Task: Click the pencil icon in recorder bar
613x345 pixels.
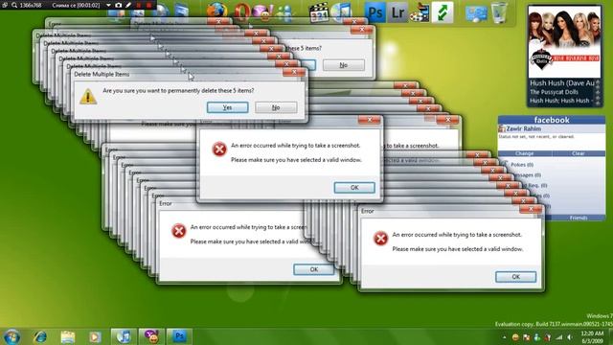Action: tap(127, 5)
